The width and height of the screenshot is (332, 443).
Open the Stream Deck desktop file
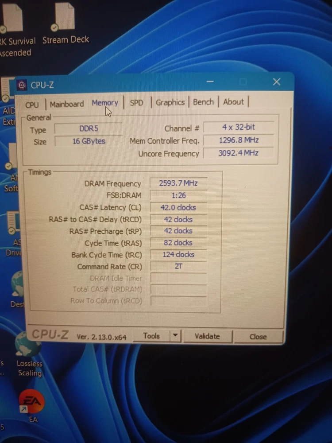[65, 18]
